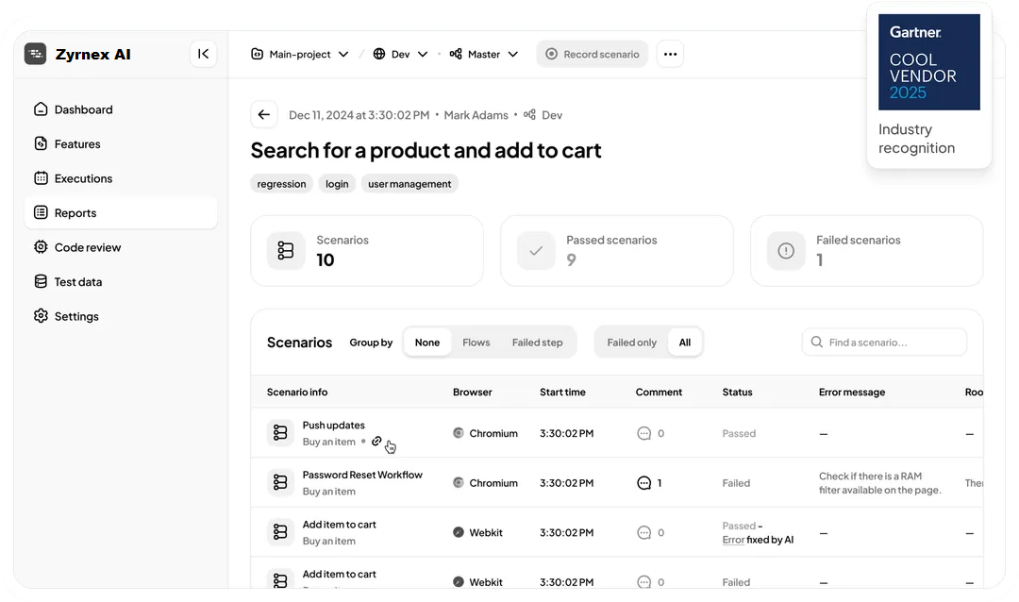The width and height of the screenshot is (1019, 602).
Task: Click the back arrow button
Action: point(264,115)
